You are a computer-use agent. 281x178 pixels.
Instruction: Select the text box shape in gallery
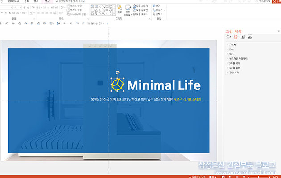pyautogui.click(x=92, y=6)
